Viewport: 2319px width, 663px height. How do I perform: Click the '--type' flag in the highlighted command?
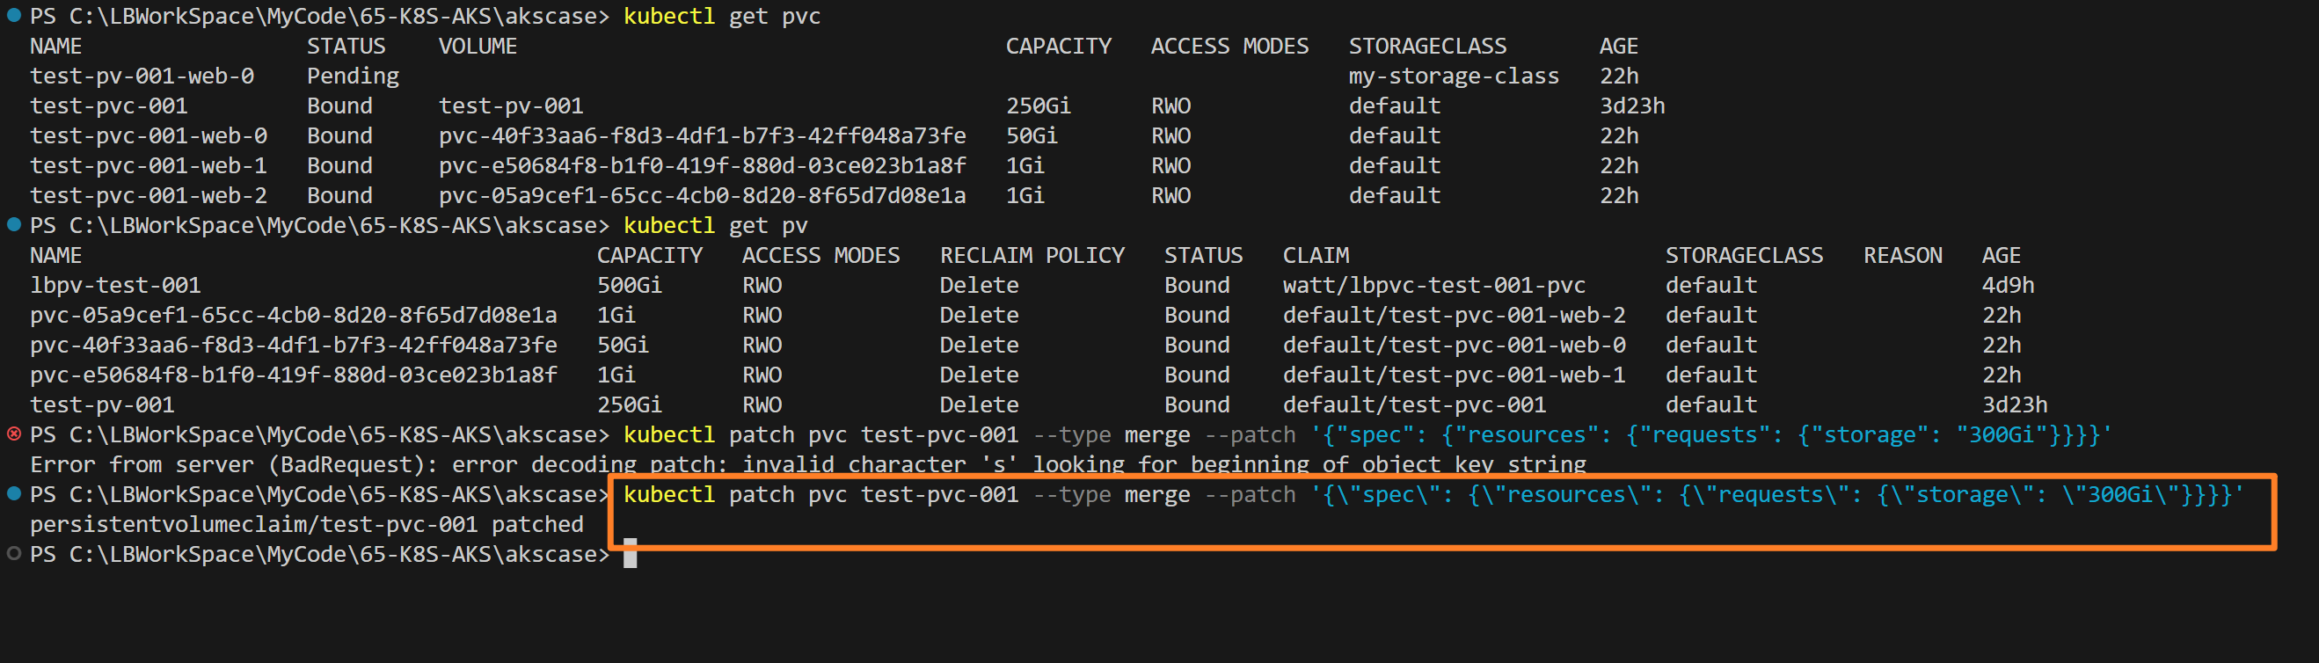click(1071, 495)
